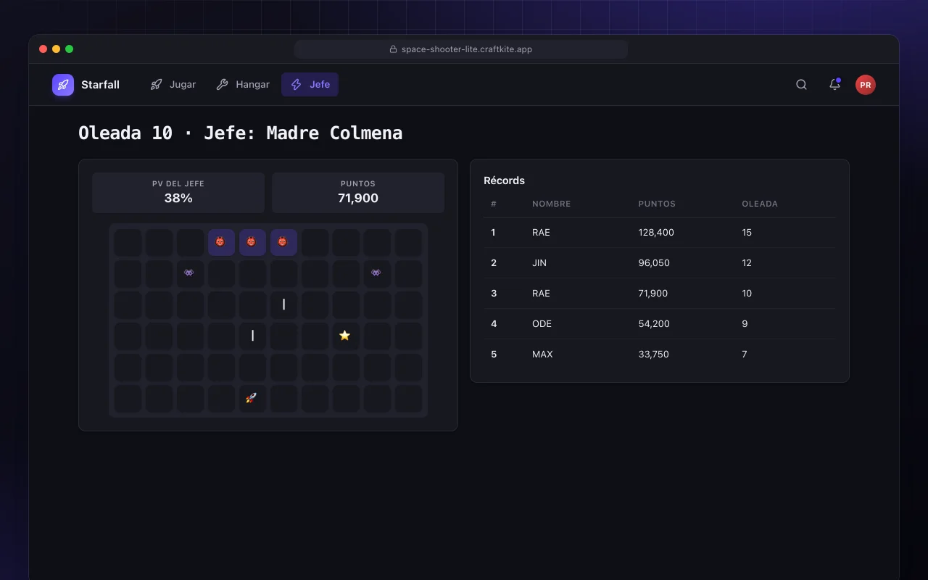Open the notifications bell
The image size is (928, 580).
(834, 85)
